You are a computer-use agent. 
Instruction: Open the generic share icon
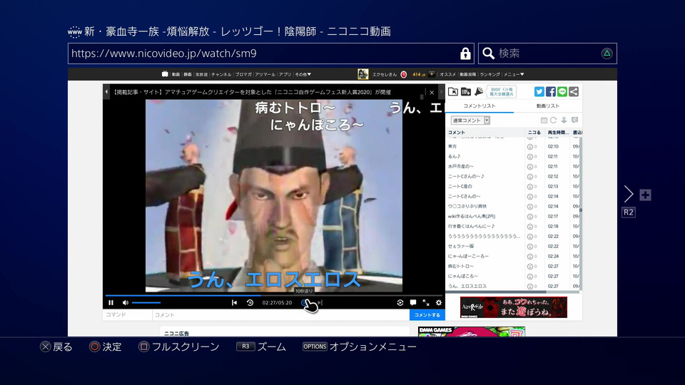click(x=574, y=91)
